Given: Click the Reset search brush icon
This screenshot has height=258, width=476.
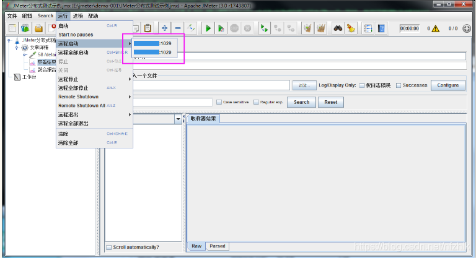Looking at the screenshot, I should coord(351,28).
